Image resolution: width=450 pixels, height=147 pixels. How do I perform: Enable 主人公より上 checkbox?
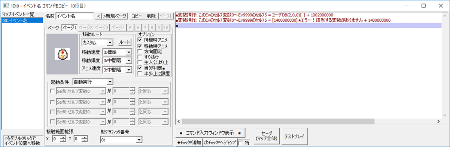[x=140, y=62]
